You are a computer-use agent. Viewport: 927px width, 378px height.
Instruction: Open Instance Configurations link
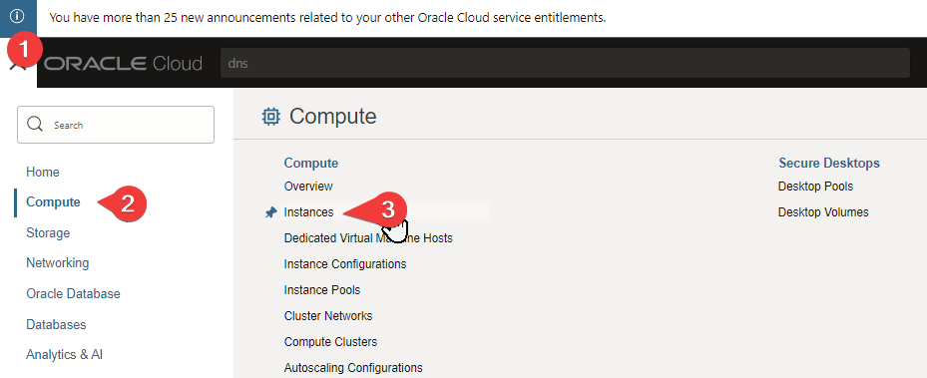[x=345, y=264]
